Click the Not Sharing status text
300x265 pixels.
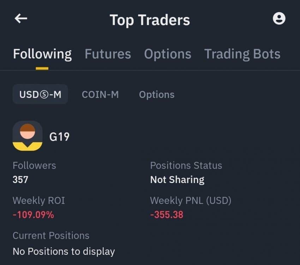(x=177, y=179)
